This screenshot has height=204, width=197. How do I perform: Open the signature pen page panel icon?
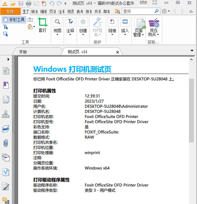6,187
